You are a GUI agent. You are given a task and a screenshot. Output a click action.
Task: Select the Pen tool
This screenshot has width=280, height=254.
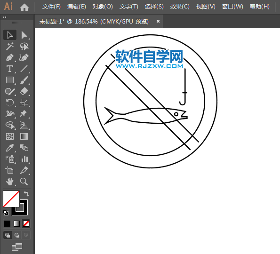10,57
